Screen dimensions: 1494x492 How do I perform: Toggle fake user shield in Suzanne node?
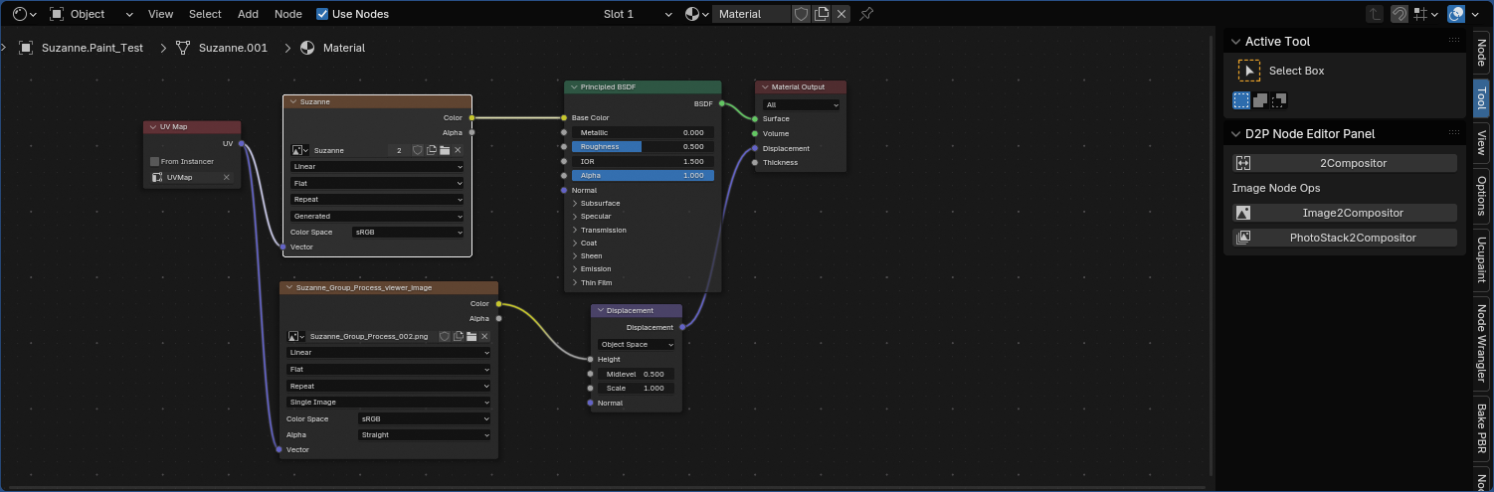coord(418,150)
